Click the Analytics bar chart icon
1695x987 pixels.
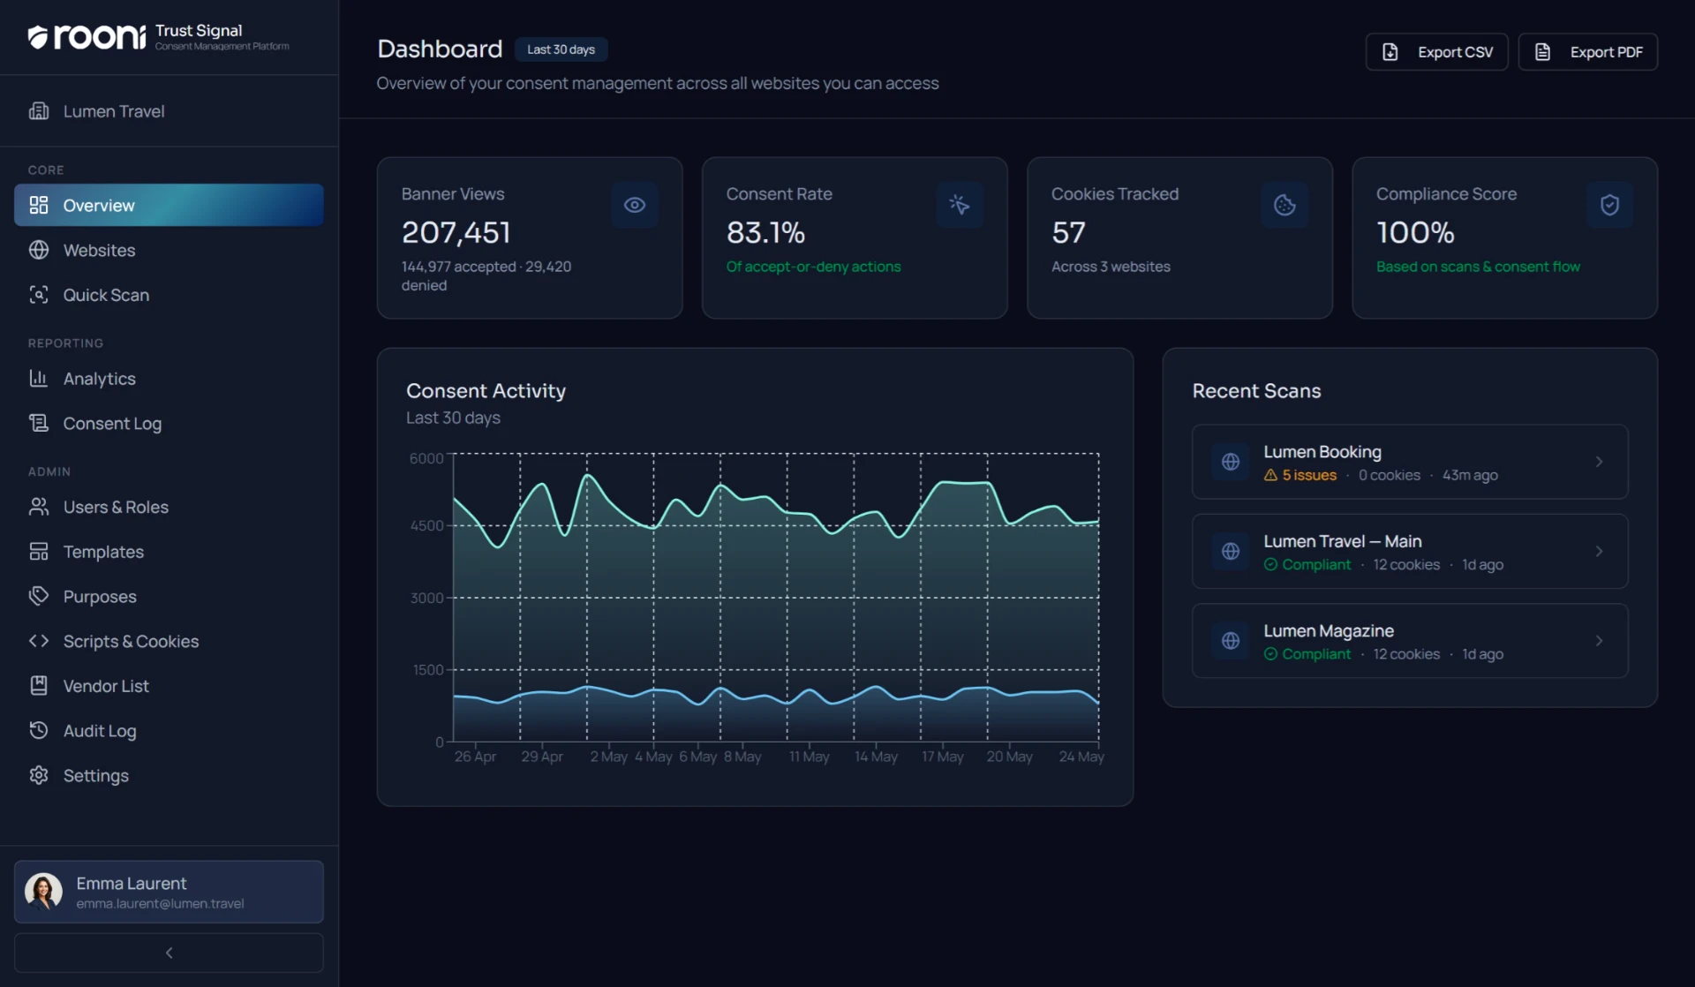tap(39, 379)
